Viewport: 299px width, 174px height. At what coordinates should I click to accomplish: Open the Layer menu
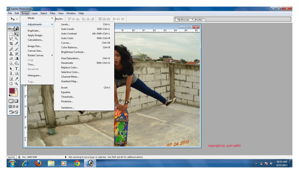[34, 13]
